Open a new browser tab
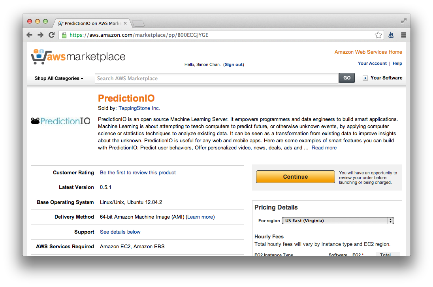This screenshot has width=433, height=287. point(138,23)
